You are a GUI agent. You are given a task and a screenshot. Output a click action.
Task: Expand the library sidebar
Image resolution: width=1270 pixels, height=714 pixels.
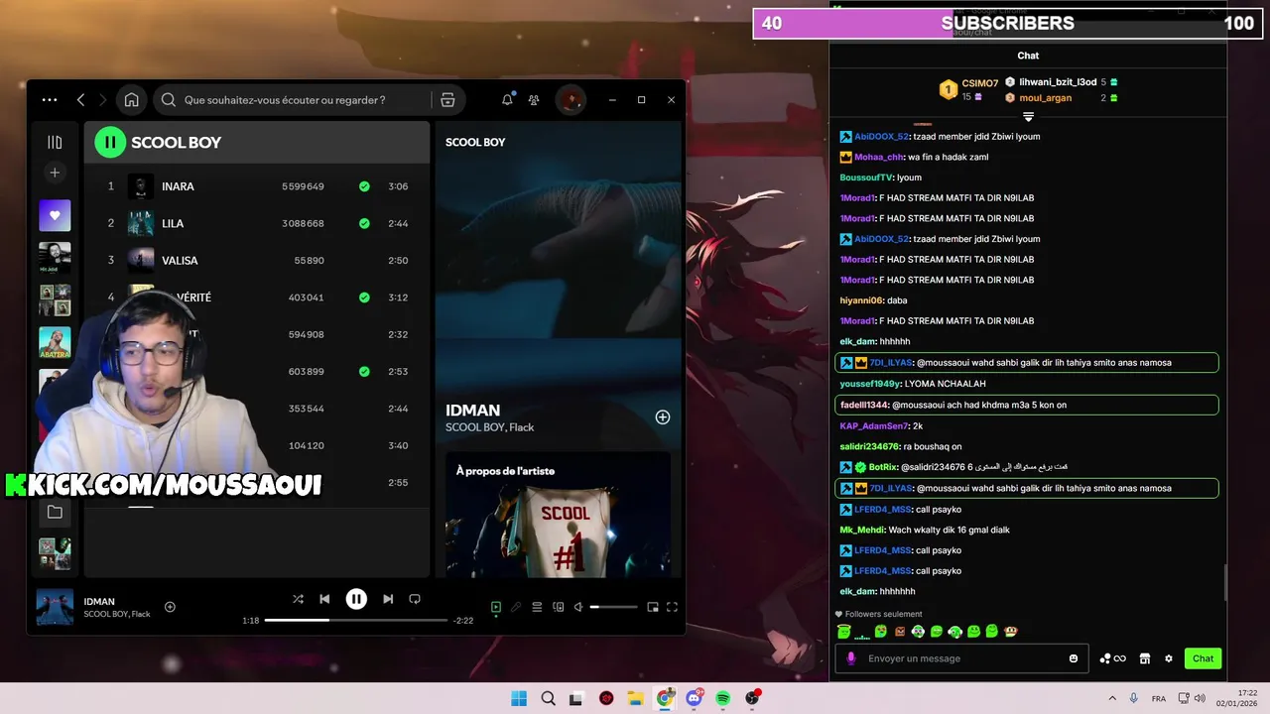point(55,142)
